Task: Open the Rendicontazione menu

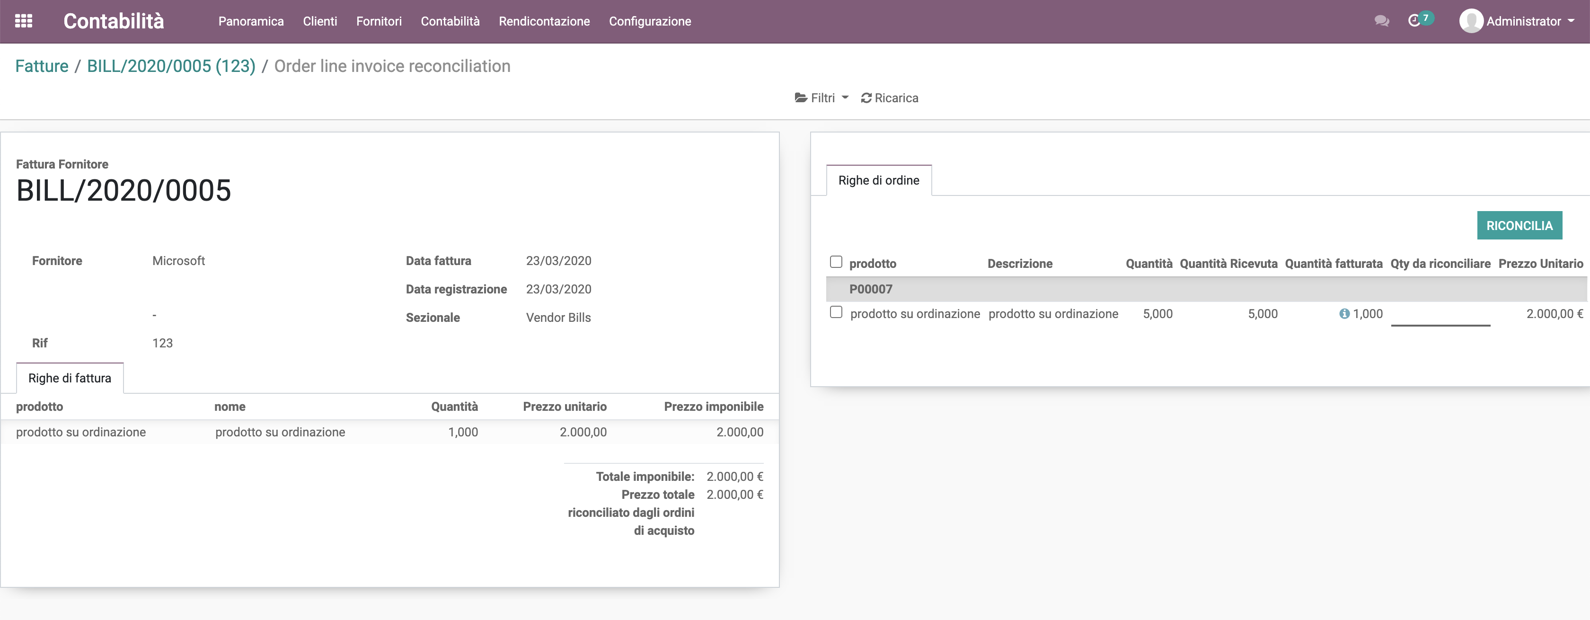Action: [544, 21]
